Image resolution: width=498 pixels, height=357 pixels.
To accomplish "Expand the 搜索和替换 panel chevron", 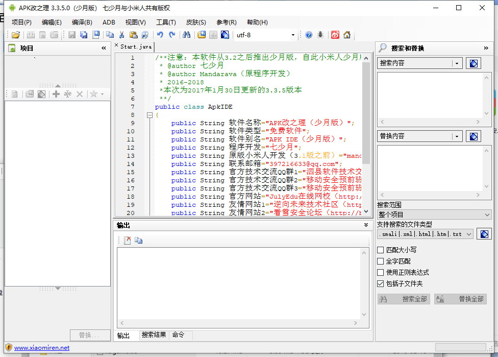I will tap(486, 48).
